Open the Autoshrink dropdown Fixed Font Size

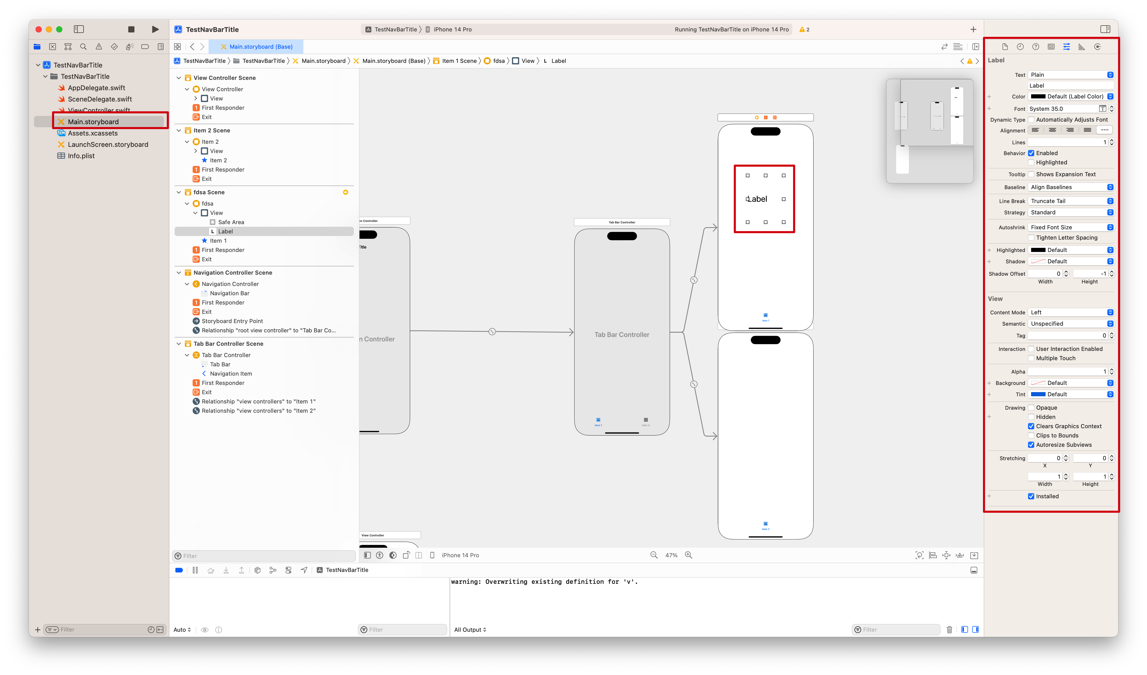(1071, 227)
